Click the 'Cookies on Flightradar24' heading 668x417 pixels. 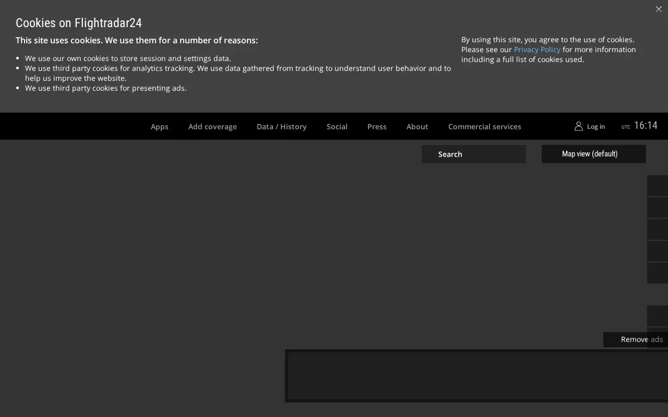click(x=79, y=23)
